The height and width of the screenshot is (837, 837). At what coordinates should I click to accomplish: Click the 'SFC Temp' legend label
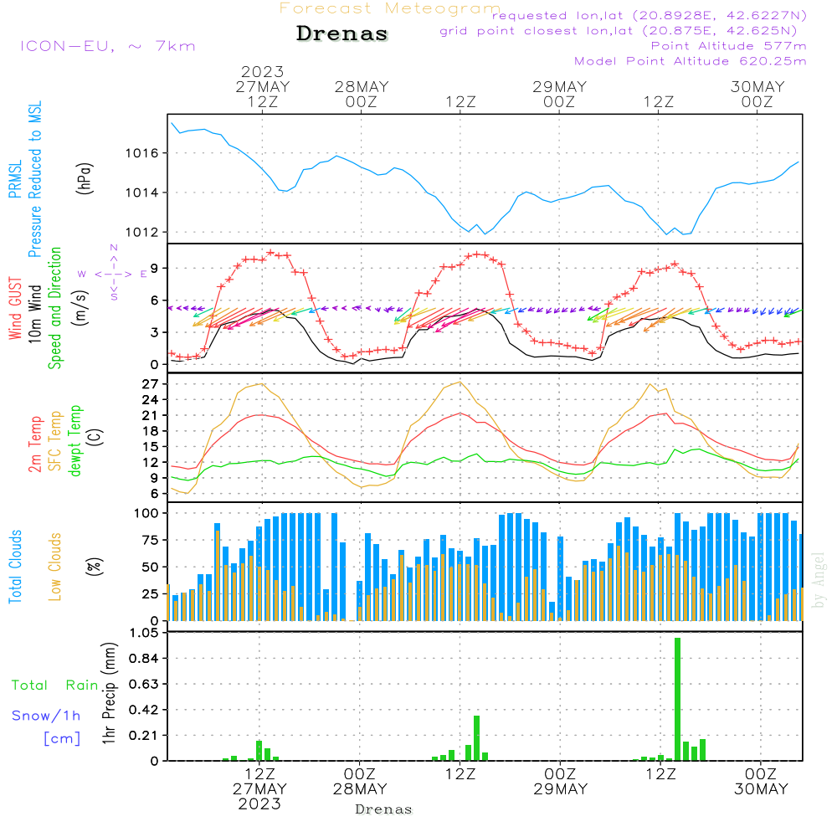point(55,441)
